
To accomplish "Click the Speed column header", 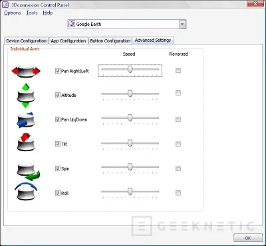I will pos(129,54).
